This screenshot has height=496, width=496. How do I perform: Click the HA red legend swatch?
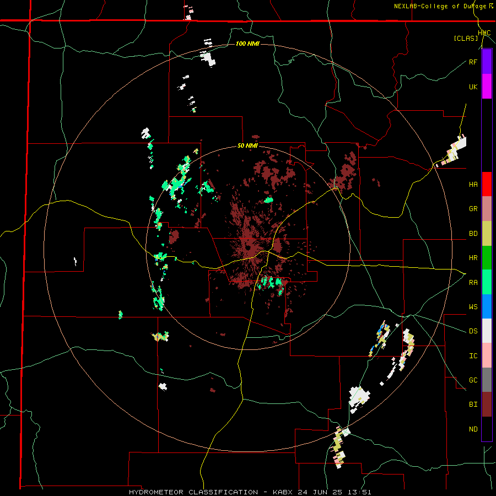tap(487, 184)
